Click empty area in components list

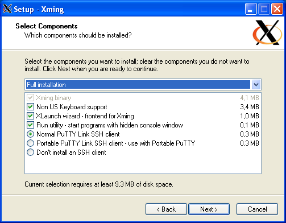[143, 164]
